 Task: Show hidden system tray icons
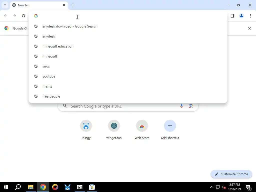[x=211, y=187]
